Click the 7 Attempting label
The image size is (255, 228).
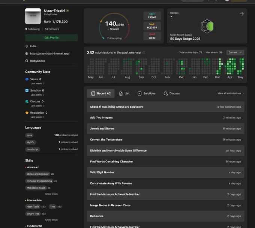(114, 38)
